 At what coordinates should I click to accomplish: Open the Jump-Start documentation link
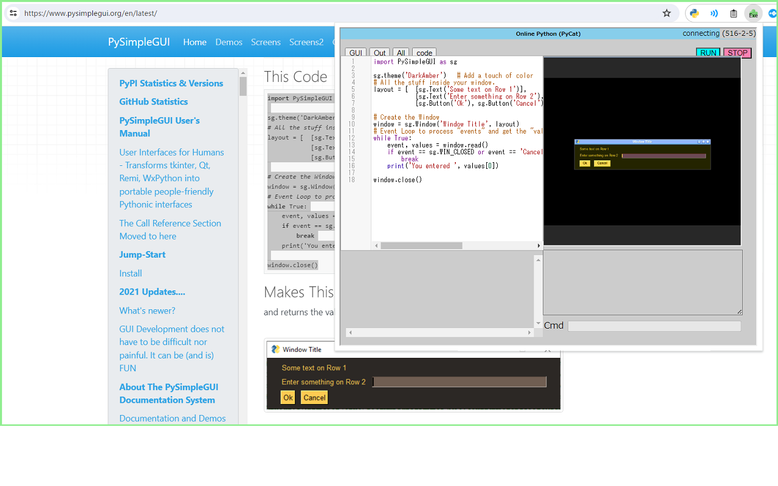tap(142, 255)
